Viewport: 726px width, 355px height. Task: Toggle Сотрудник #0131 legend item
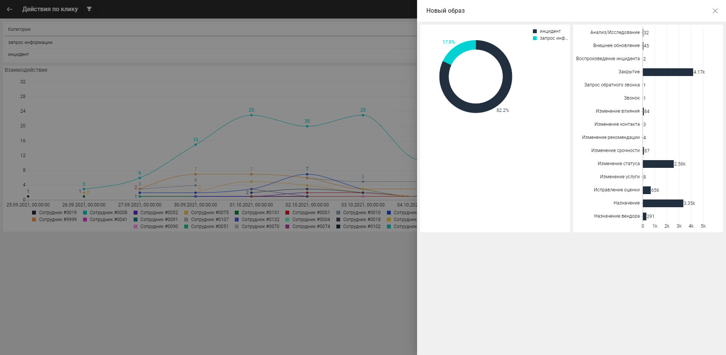click(257, 213)
